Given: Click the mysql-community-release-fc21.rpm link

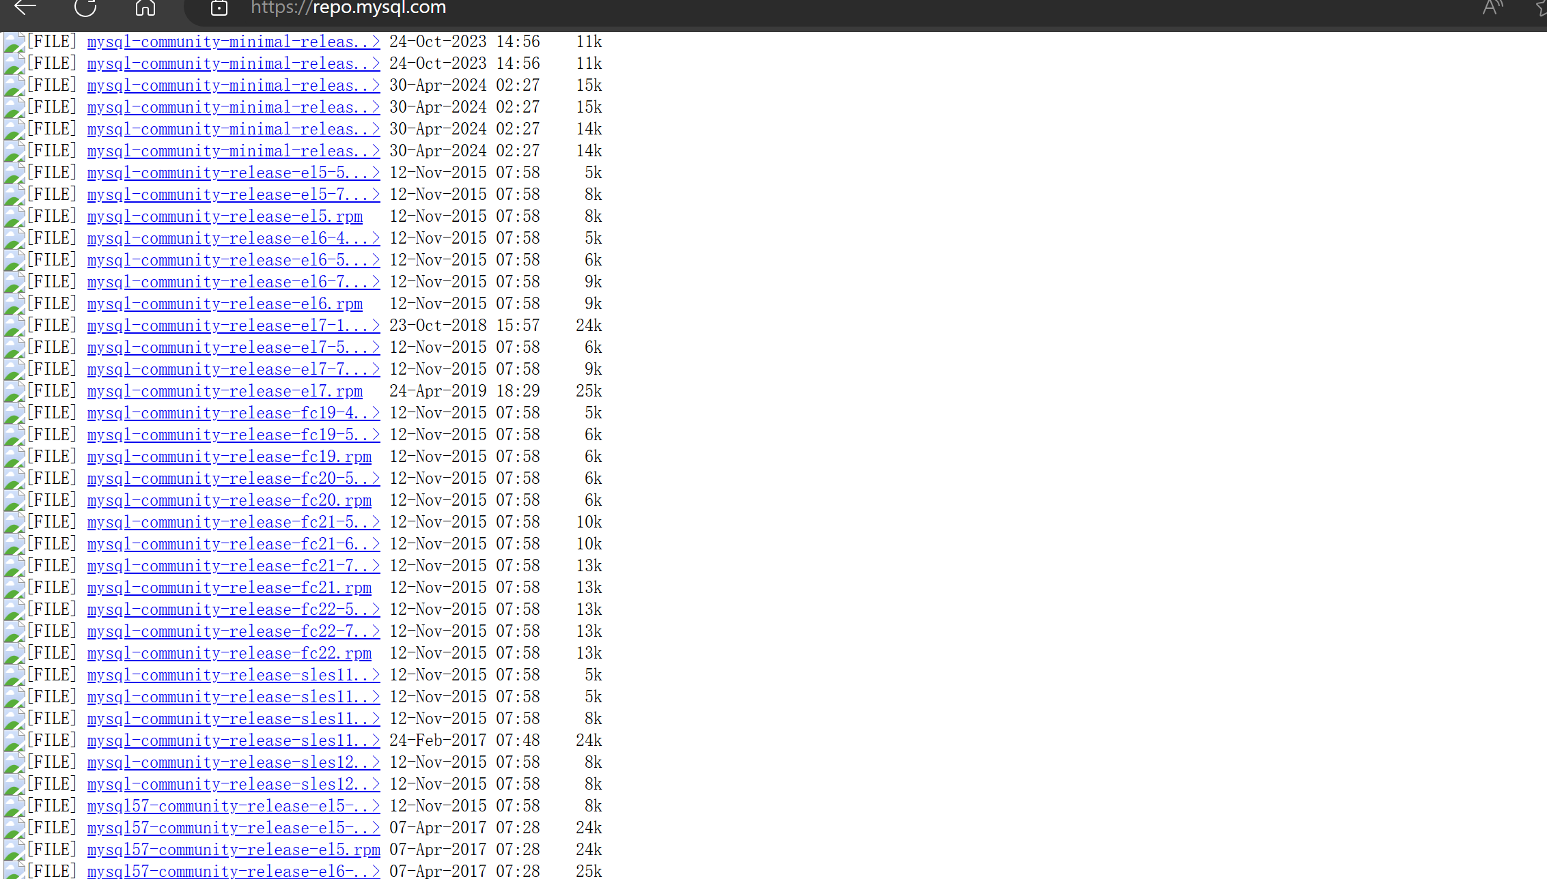Looking at the screenshot, I should pos(229,588).
